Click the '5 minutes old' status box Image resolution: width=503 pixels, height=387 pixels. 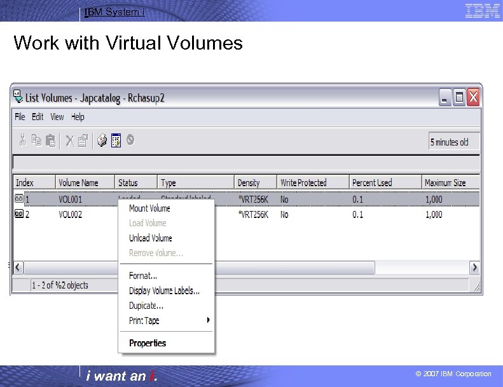pyautogui.click(x=454, y=142)
